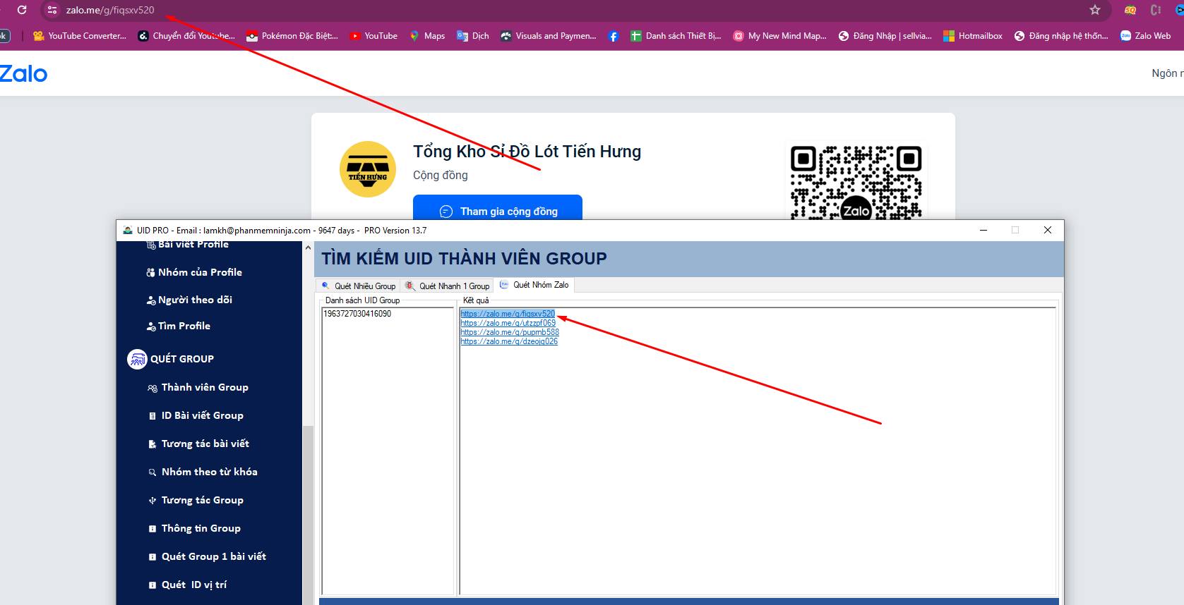The width and height of the screenshot is (1184, 605).
Task: Open My New Mind Map bookmark
Action: coord(779,36)
